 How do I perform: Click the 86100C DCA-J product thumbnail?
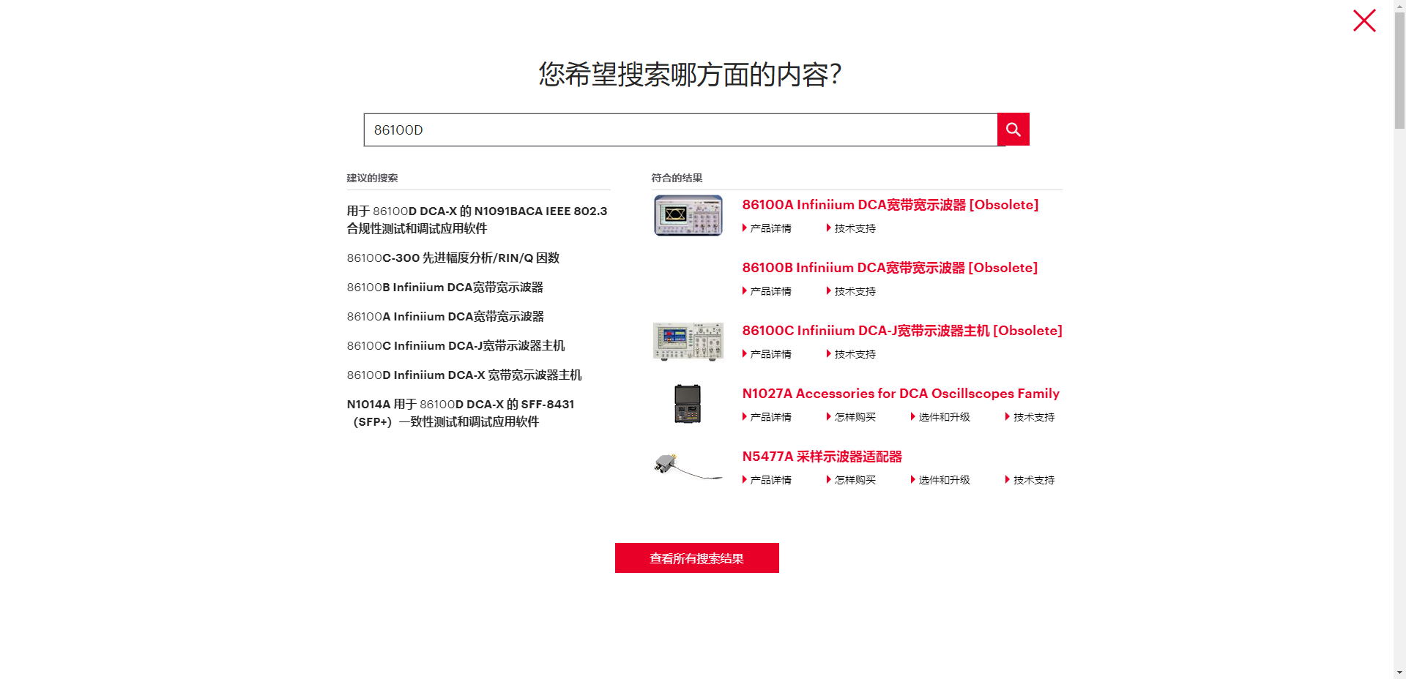pyautogui.click(x=687, y=340)
